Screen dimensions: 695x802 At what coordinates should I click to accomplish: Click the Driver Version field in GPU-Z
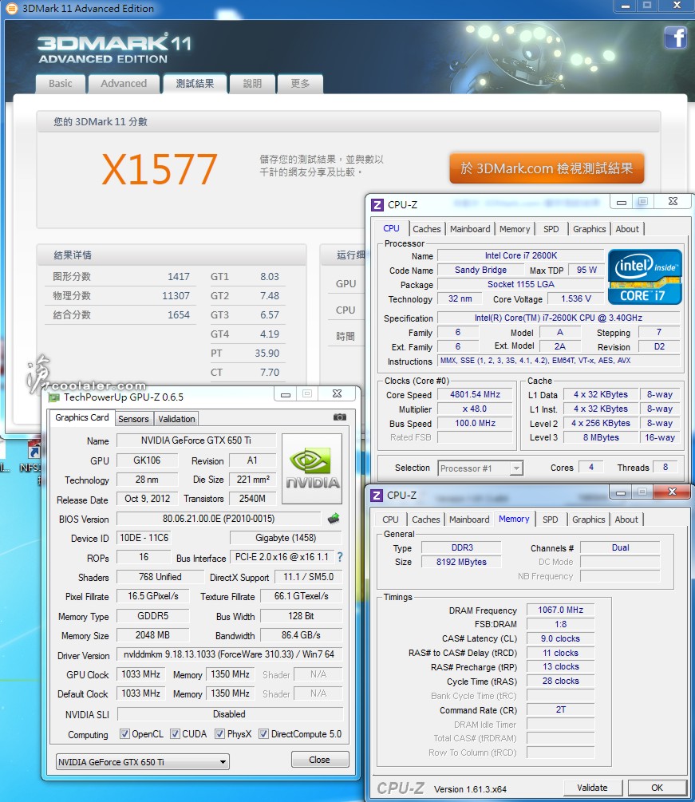click(229, 654)
